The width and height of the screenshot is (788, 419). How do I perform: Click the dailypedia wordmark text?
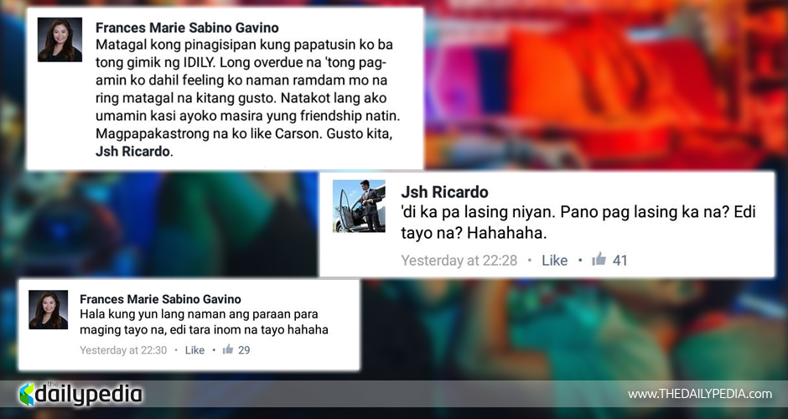[x=89, y=395]
